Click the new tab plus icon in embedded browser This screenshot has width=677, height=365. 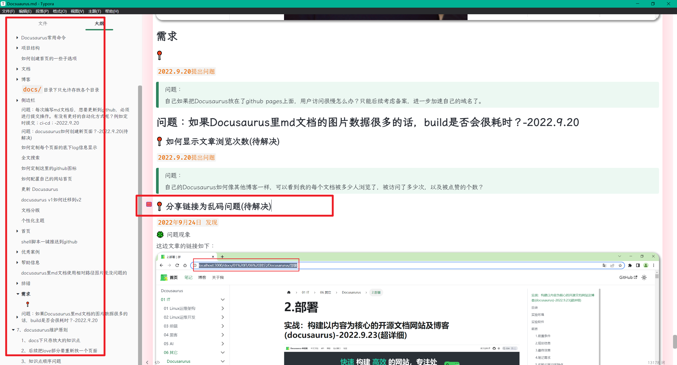[222, 257]
